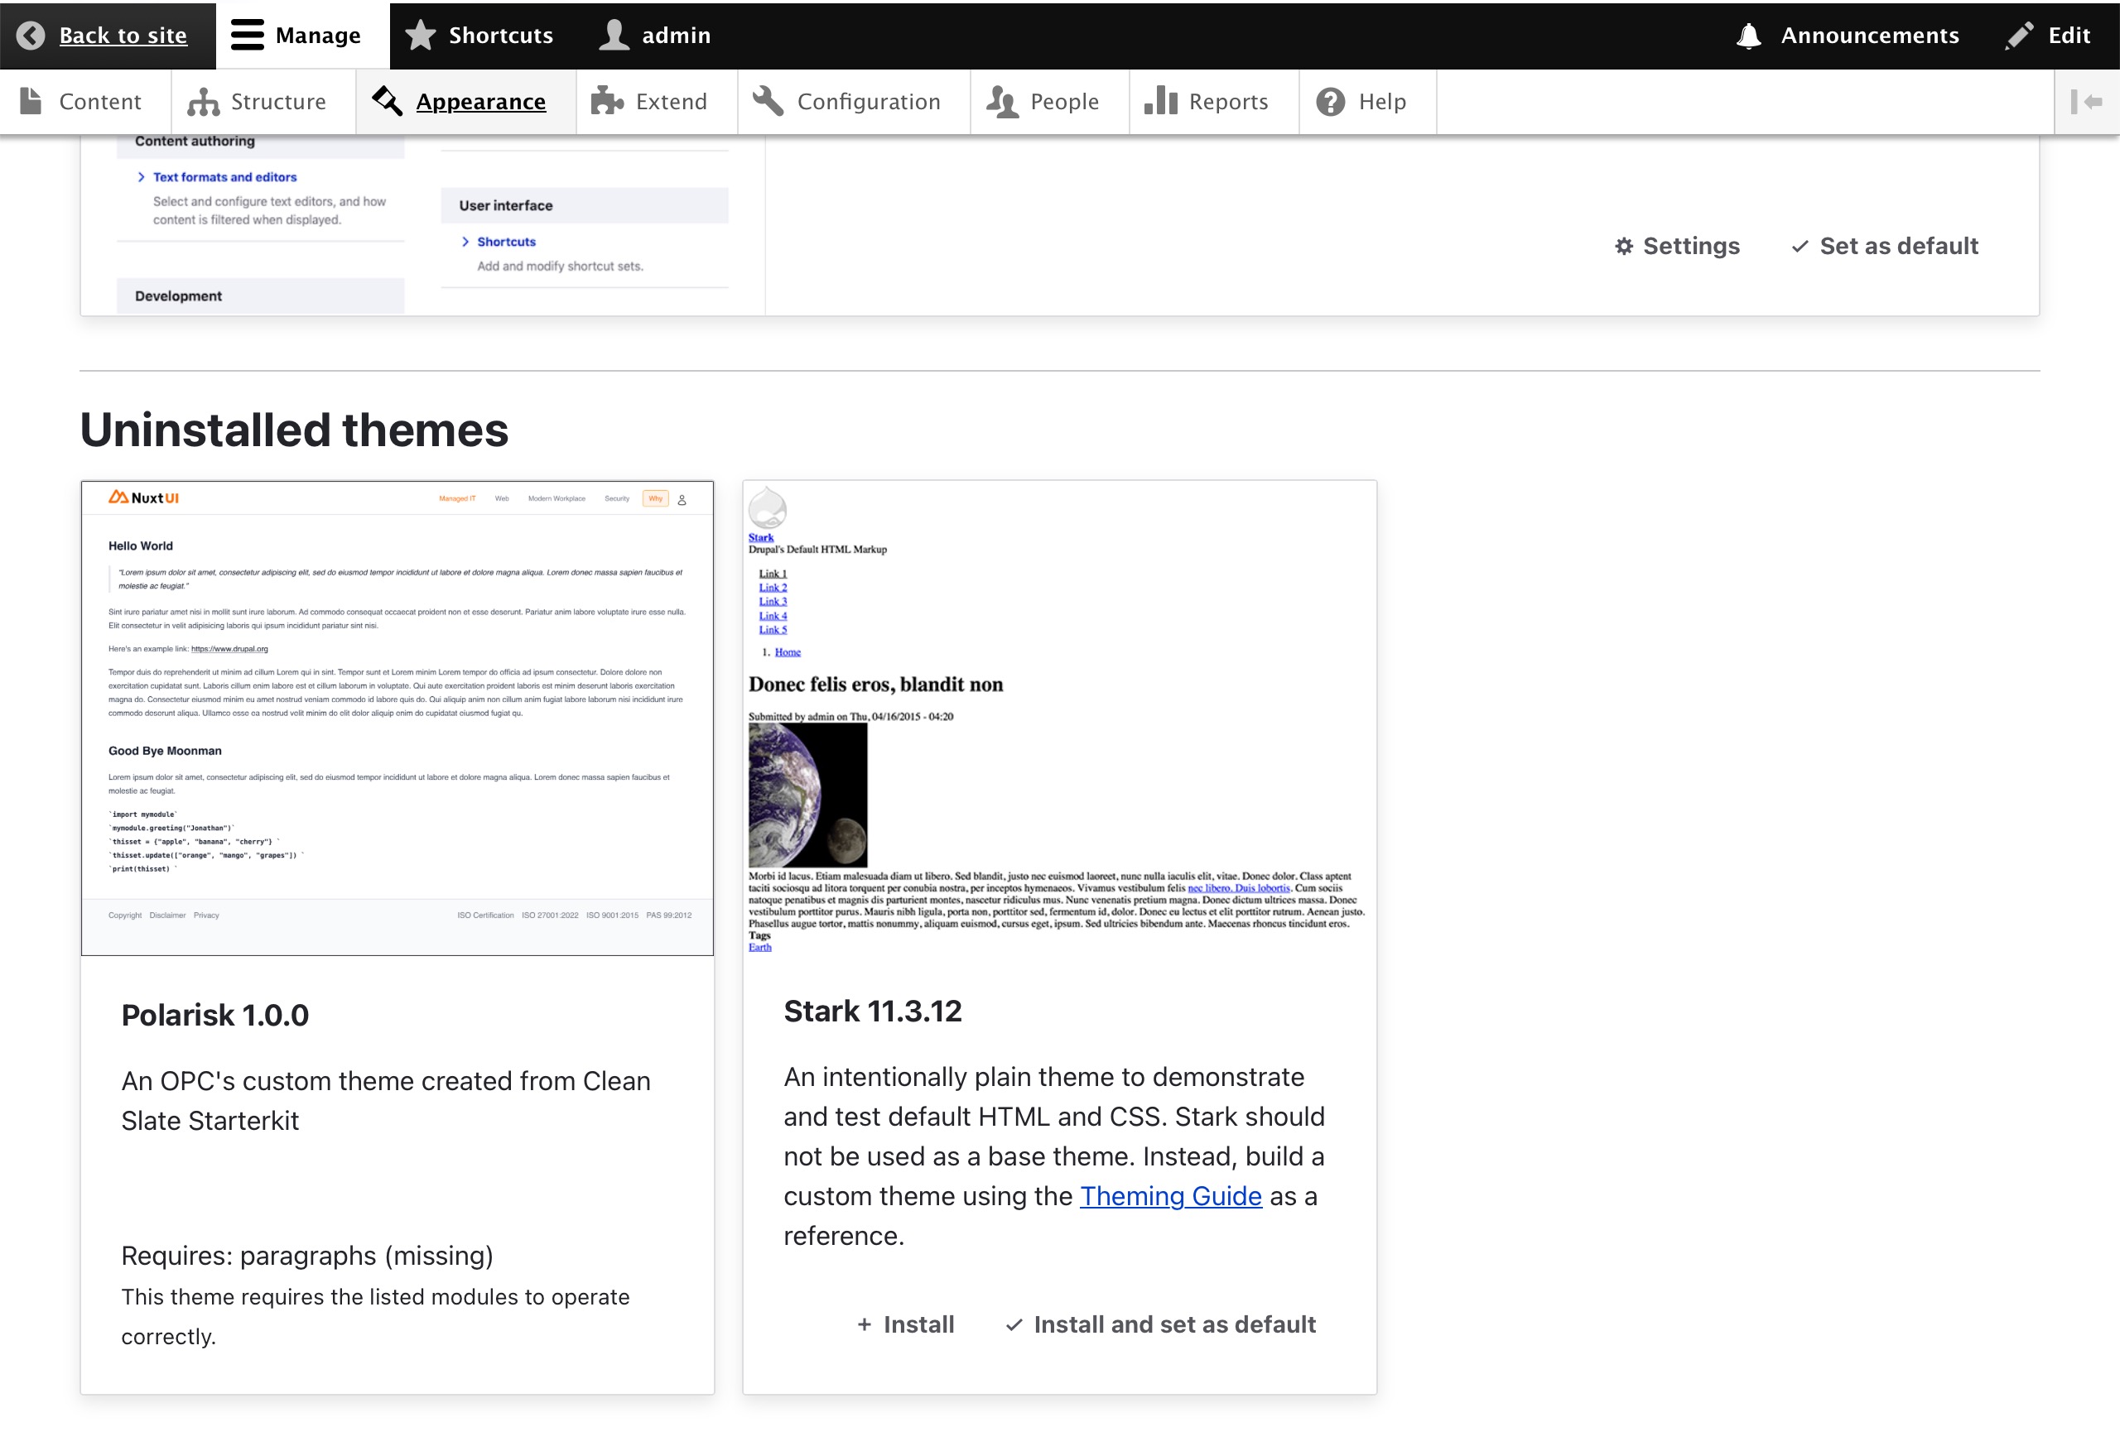
Task: Click the Edit pencil icon
Action: tap(2020, 36)
